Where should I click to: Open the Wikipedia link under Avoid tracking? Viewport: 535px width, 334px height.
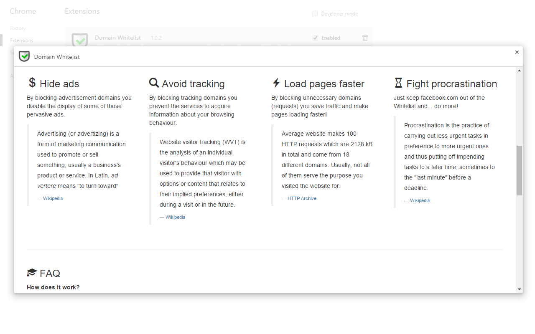click(175, 217)
